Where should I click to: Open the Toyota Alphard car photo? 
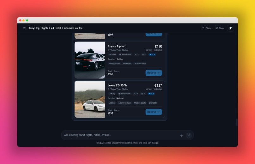90,60
